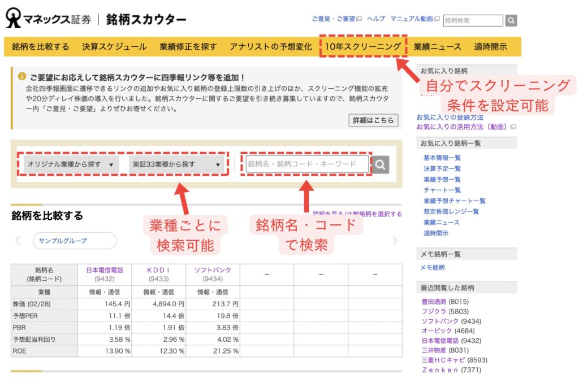This screenshot has width=579, height=378.
Task: Open the 基本情報一覧 link
Action: 442,158
